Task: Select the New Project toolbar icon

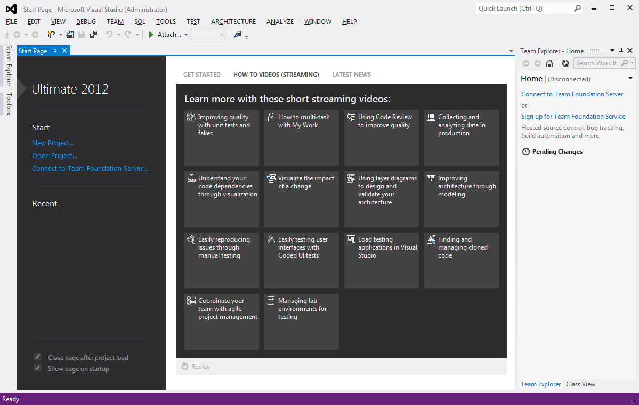Action: click(52, 34)
